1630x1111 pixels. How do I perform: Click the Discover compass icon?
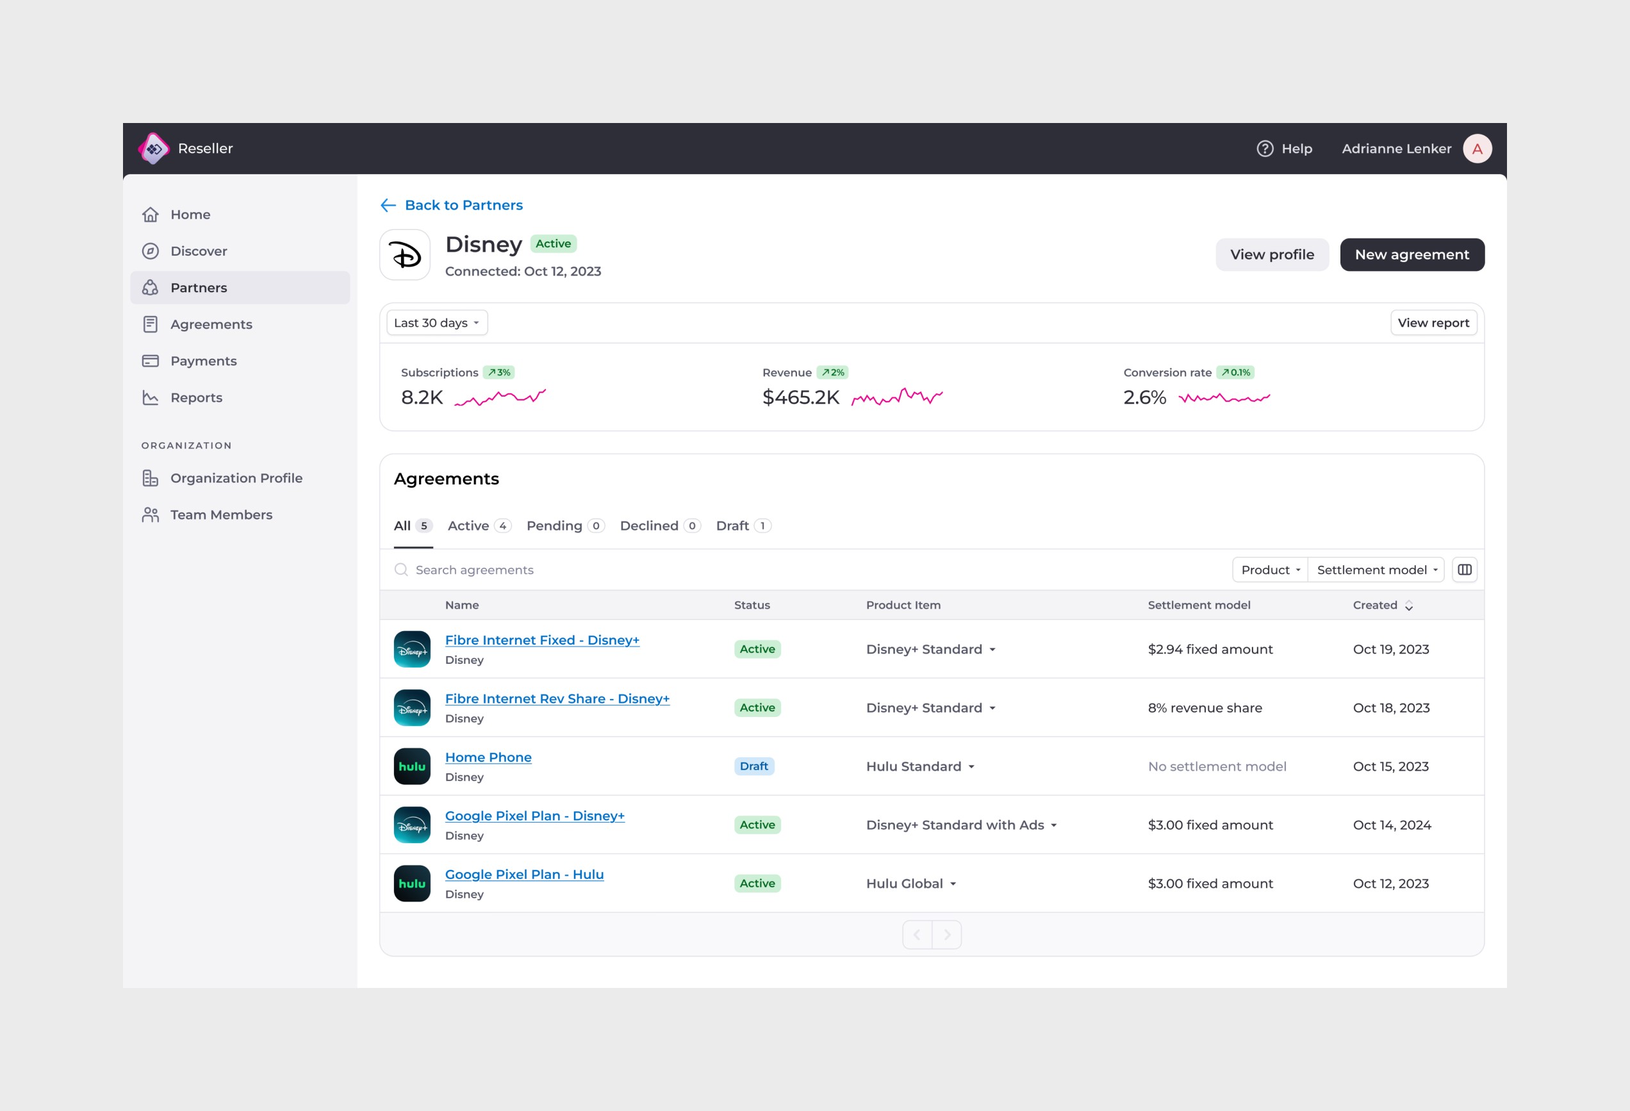(151, 251)
